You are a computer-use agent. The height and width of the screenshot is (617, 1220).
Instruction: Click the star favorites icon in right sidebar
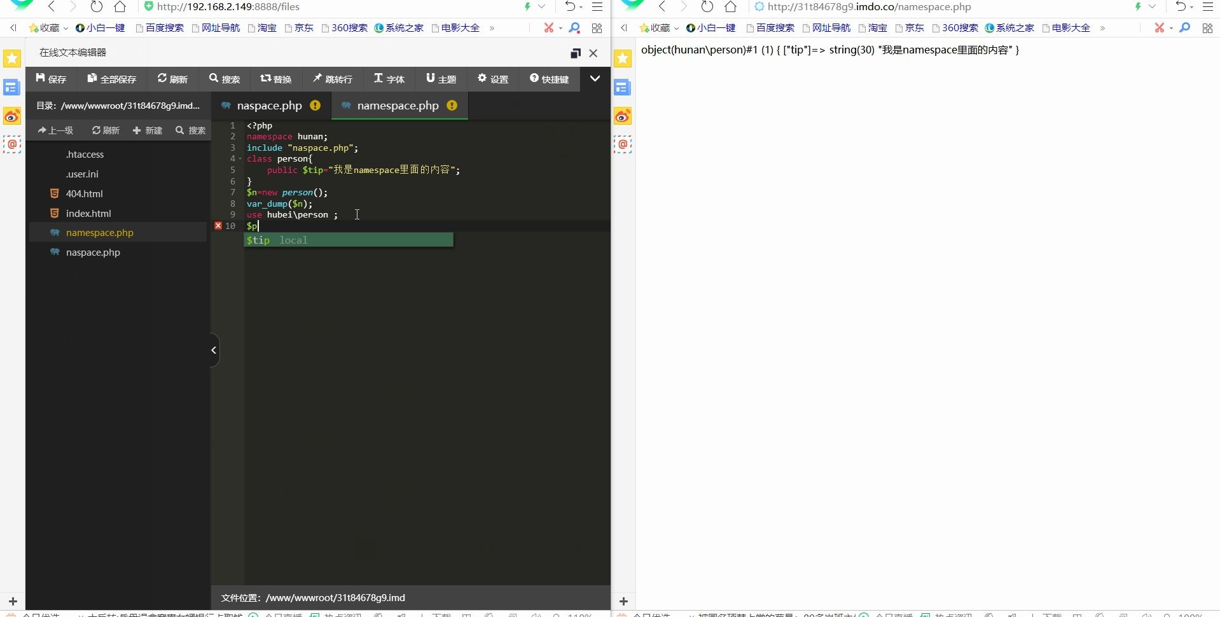[623, 59]
